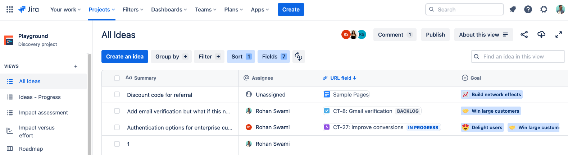Enter fullscreen with the expand arrows icon
568x155 pixels.
coord(559,34)
